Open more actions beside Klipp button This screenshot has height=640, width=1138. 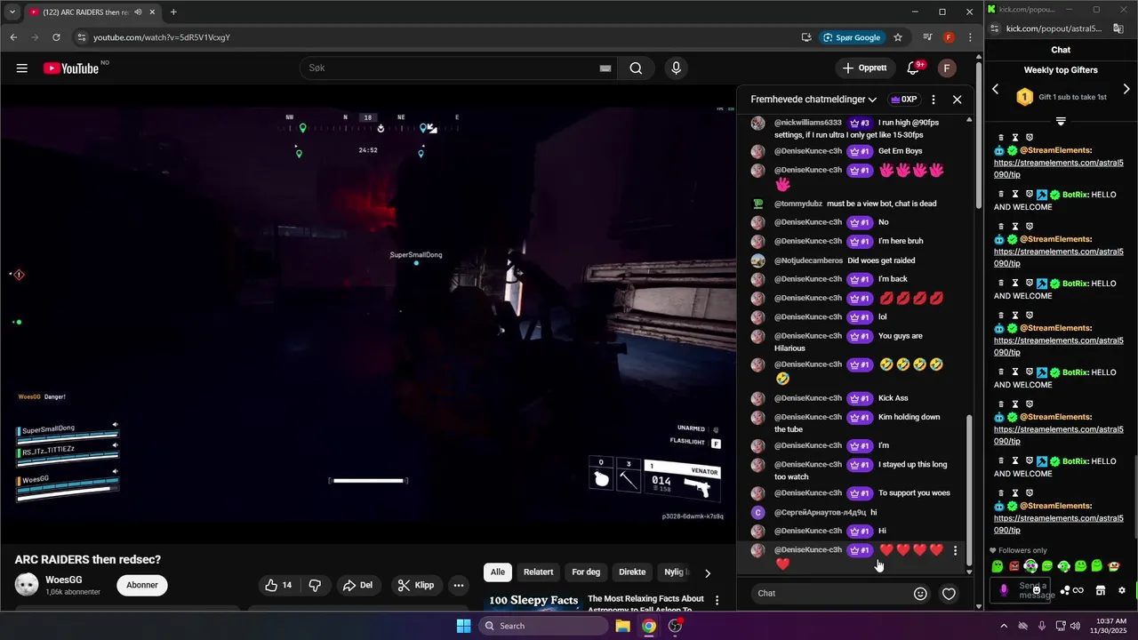click(459, 585)
